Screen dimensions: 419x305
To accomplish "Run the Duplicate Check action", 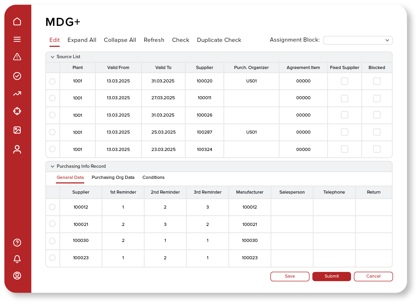I will [219, 40].
